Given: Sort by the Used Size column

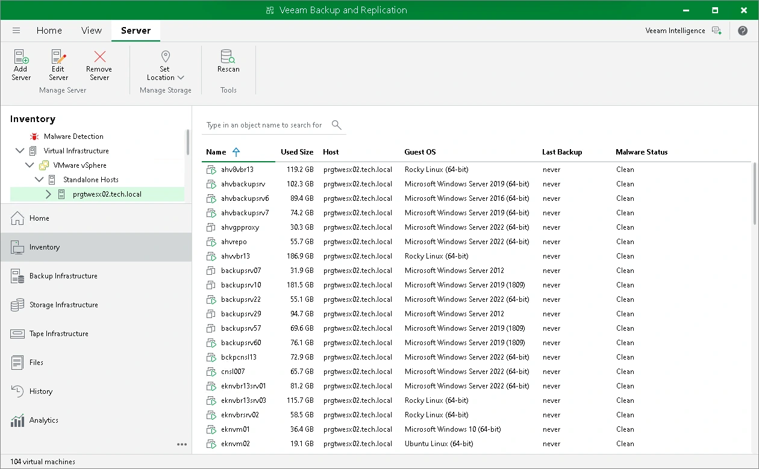Looking at the screenshot, I should pyautogui.click(x=297, y=152).
